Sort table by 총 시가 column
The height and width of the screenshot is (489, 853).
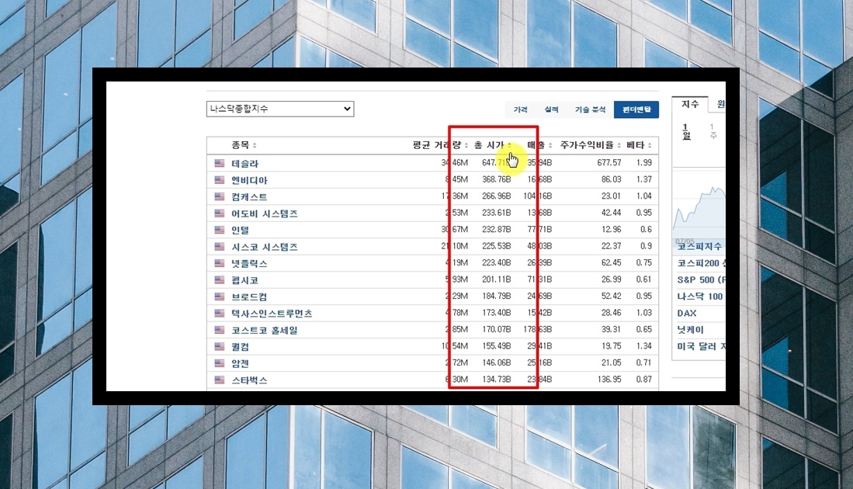click(x=489, y=145)
